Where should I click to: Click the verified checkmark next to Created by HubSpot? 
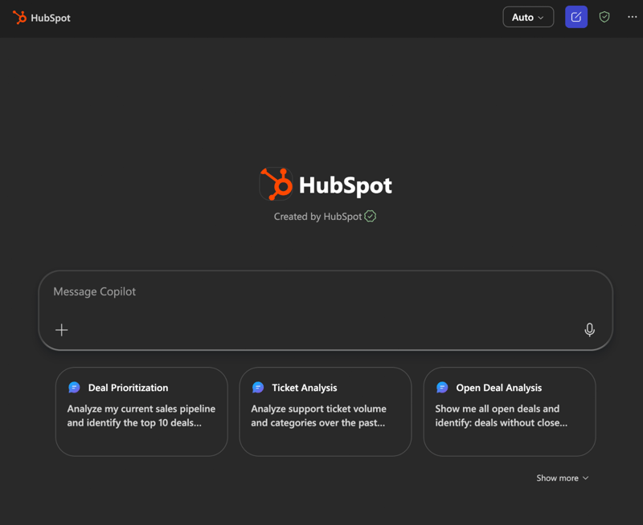[370, 216]
